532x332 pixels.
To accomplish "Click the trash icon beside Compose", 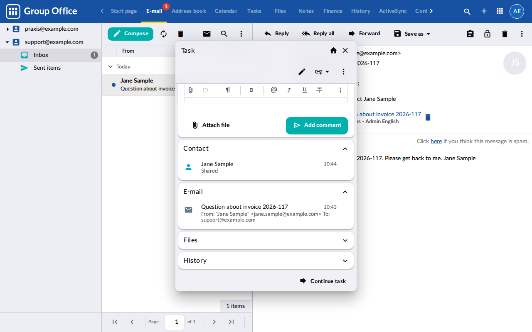I will point(180,34).
